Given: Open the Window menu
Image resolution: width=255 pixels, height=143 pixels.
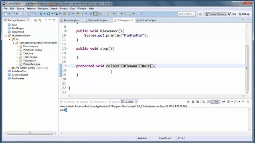Looking at the screenshot, I should [81, 8].
